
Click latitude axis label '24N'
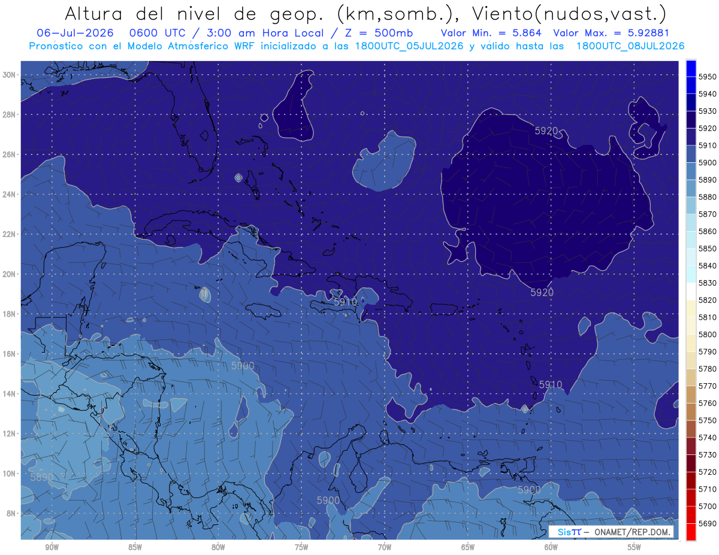click(x=8, y=195)
